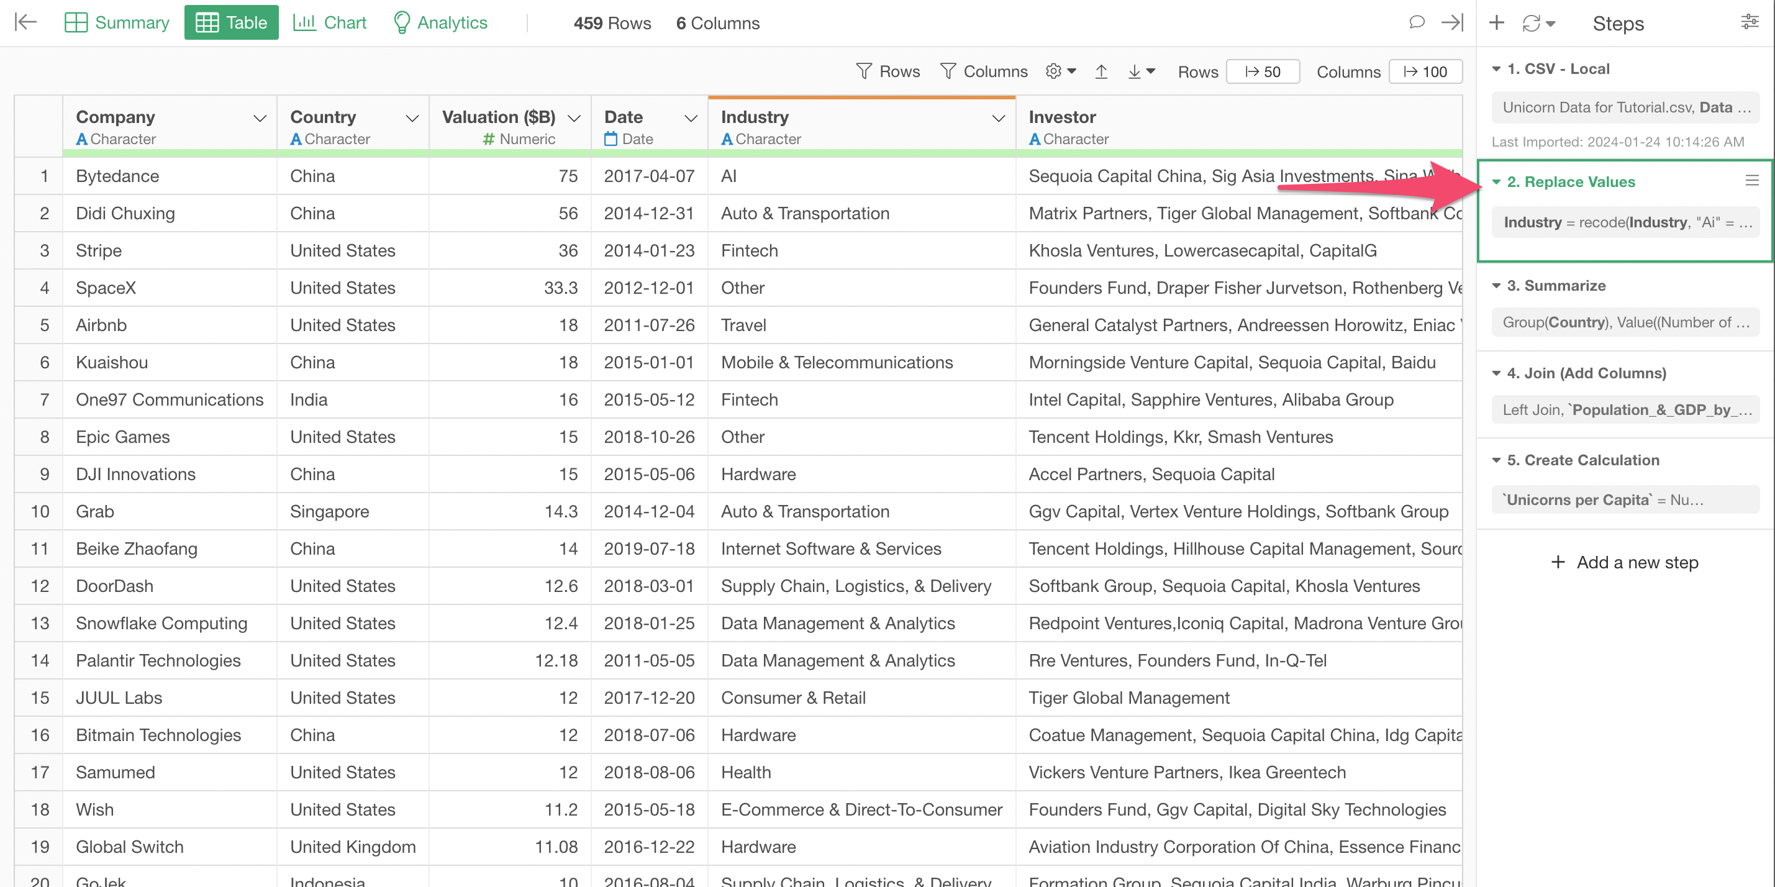Open the comment bubble icon
The image size is (1775, 887).
point(1416,22)
